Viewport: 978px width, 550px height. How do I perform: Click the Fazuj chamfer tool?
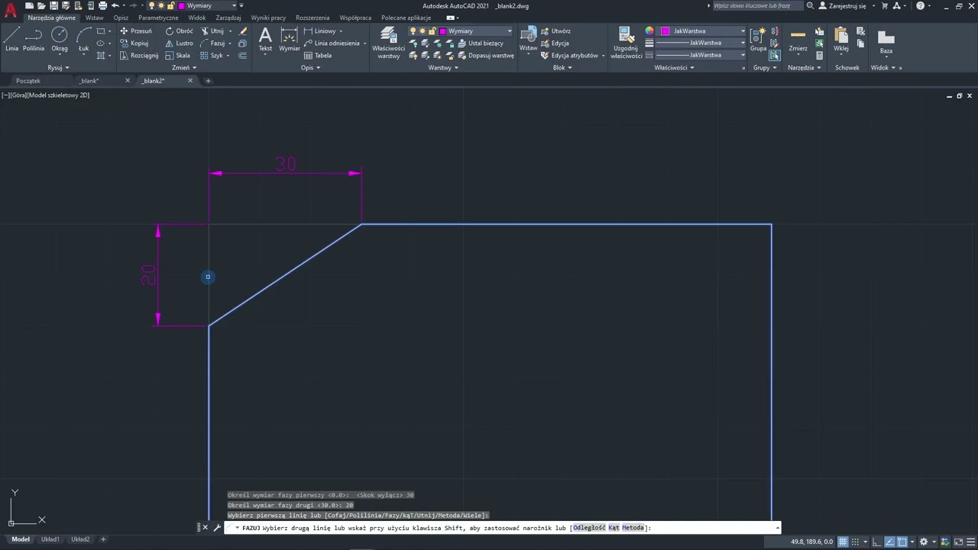(212, 44)
